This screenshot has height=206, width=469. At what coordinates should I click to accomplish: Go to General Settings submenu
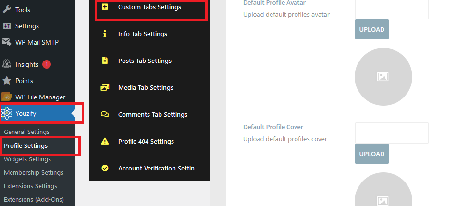click(26, 132)
